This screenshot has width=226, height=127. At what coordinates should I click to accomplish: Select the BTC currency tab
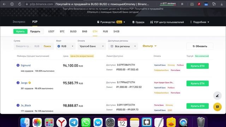[x=62, y=31]
